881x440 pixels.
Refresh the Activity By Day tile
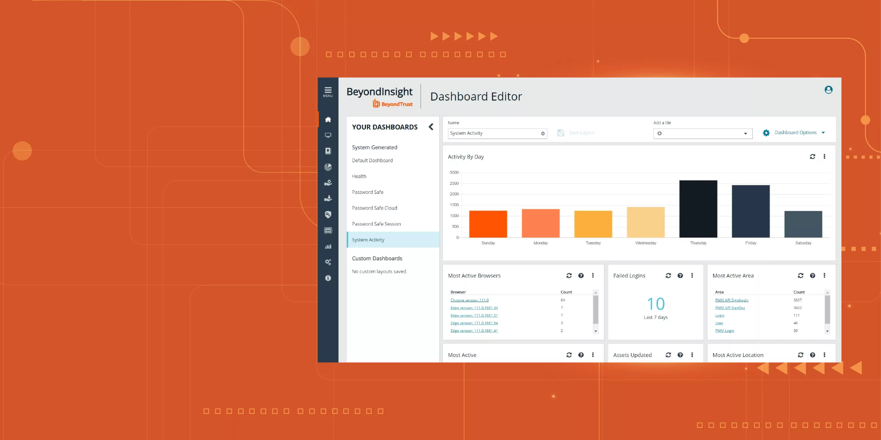pyautogui.click(x=812, y=156)
